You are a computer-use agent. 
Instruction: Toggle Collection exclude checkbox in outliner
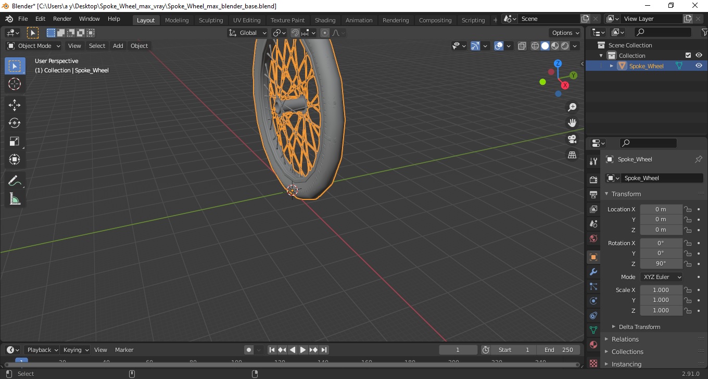point(688,55)
